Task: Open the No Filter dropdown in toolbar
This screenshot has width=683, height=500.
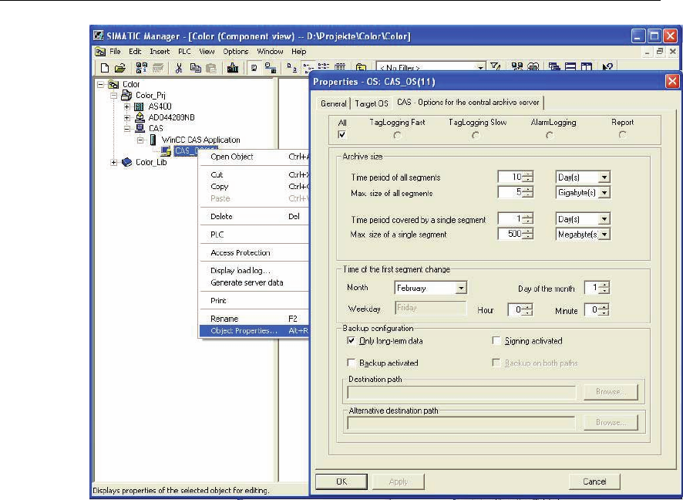Action: [480, 68]
